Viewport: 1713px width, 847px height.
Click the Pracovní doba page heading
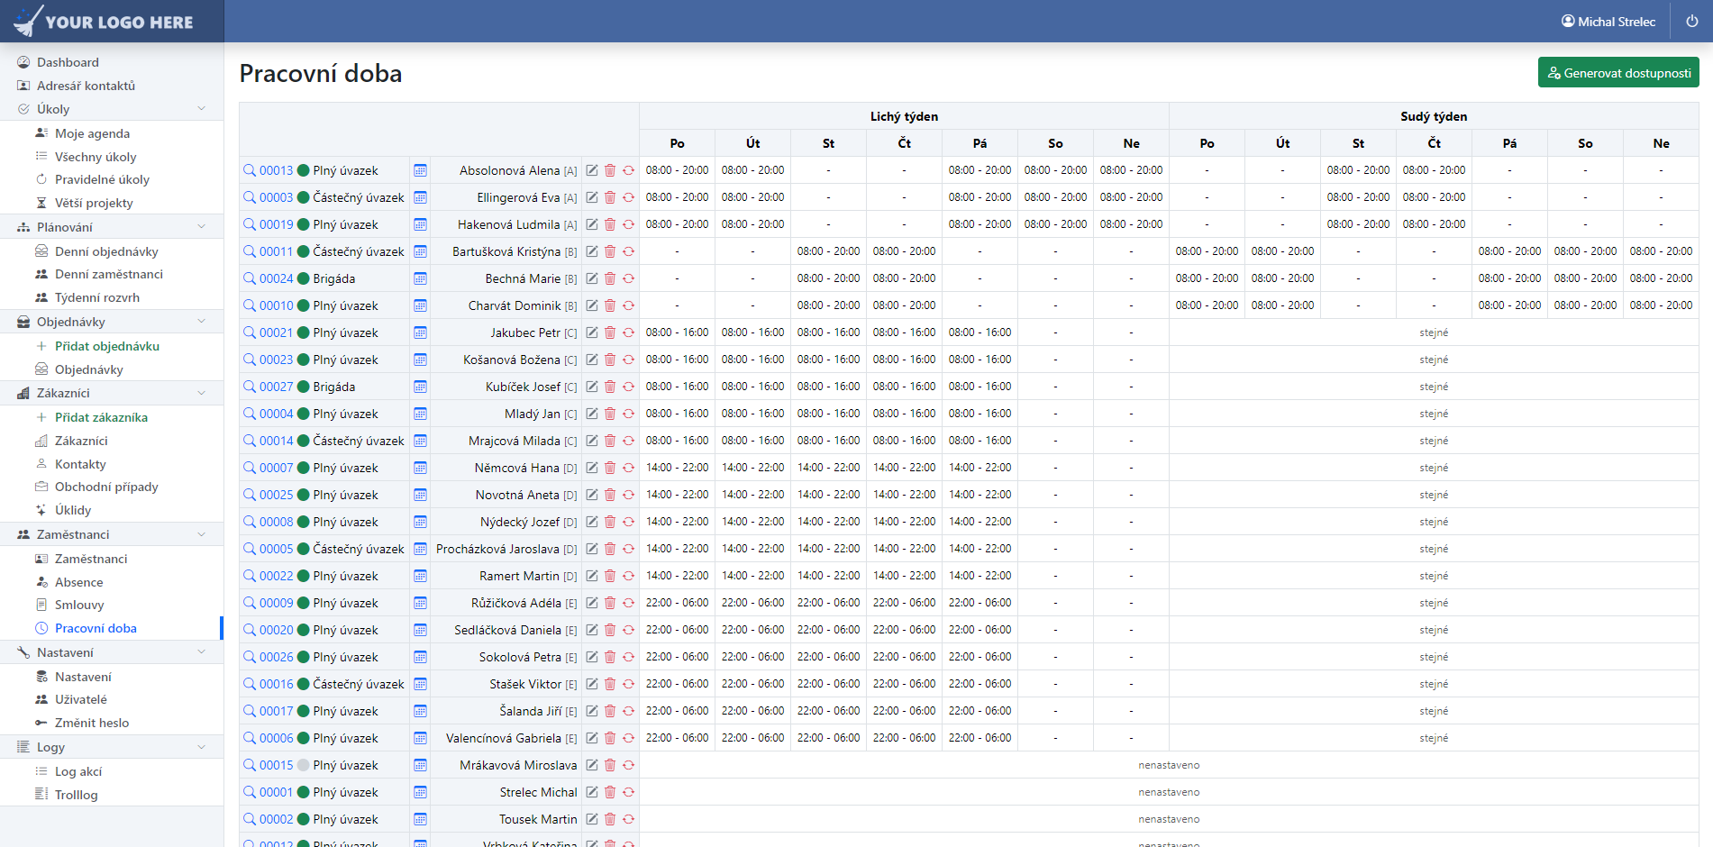point(321,73)
